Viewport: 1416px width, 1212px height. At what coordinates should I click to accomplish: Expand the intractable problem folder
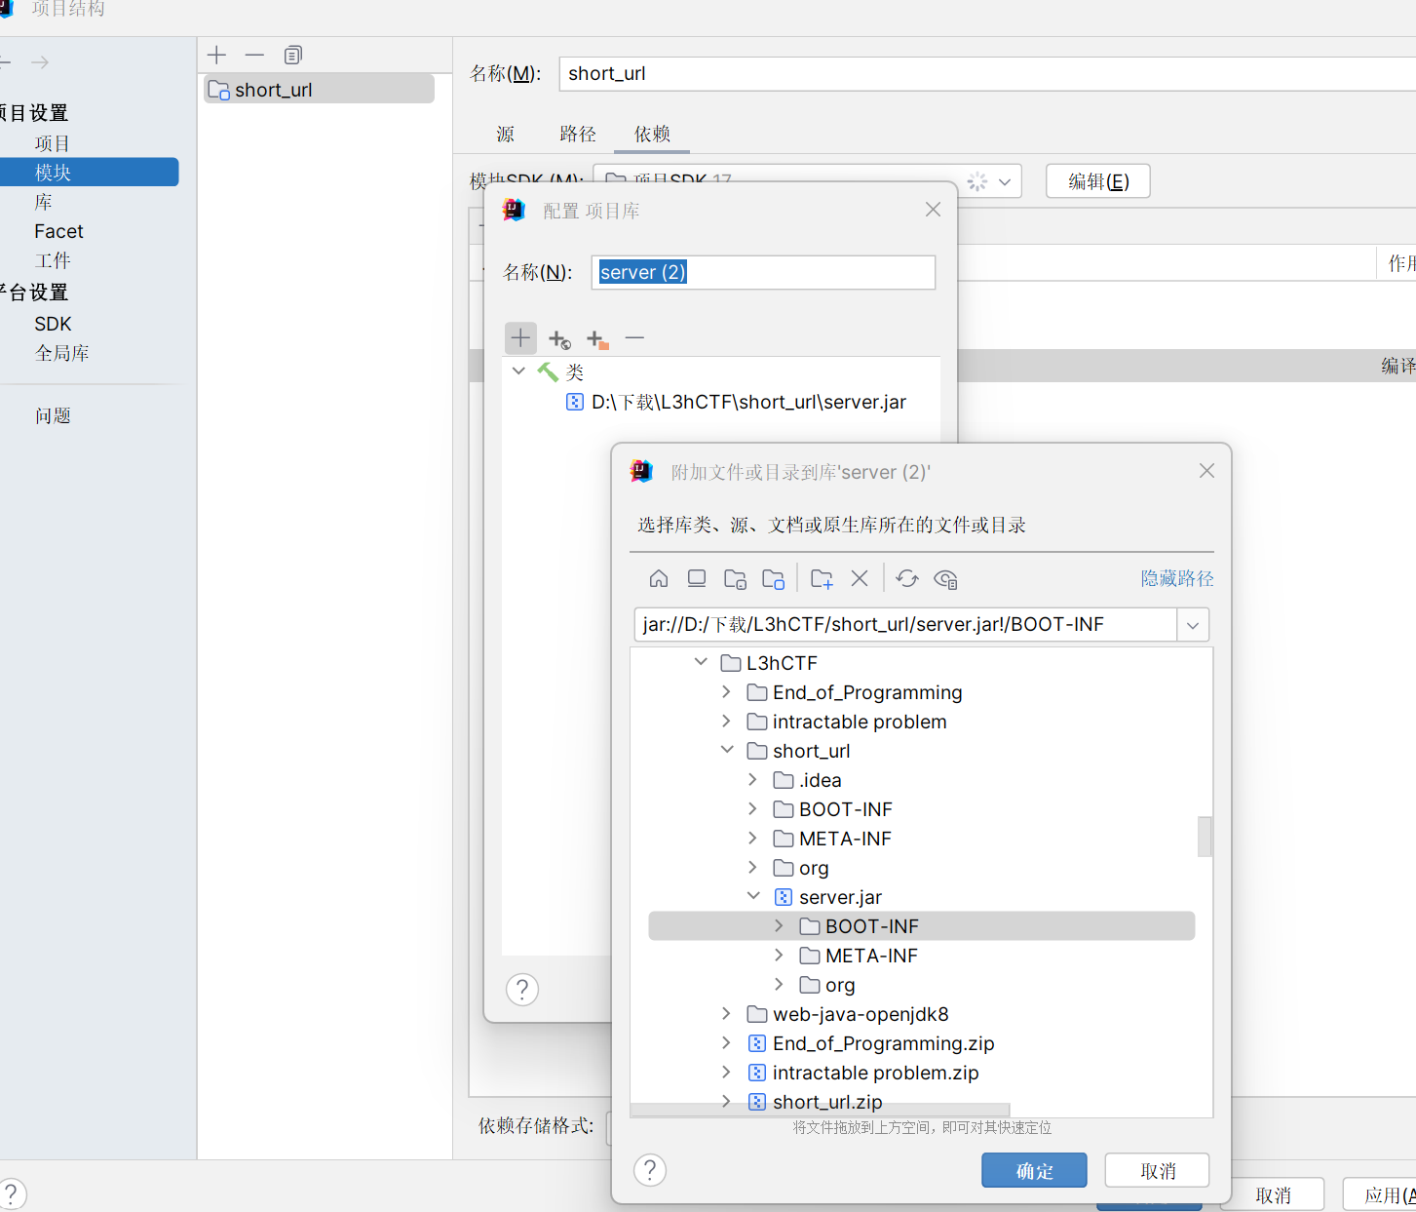[727, 721]
